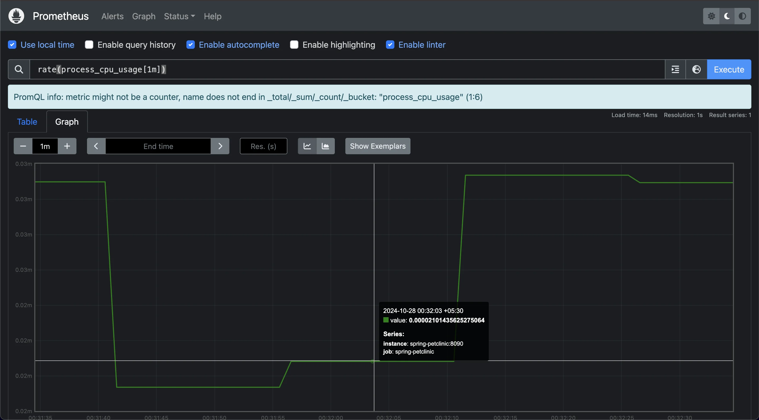The height and width of the screenshot is (420, 759).
Task: Move end time backward with left chevron
Action: point(96,146)
